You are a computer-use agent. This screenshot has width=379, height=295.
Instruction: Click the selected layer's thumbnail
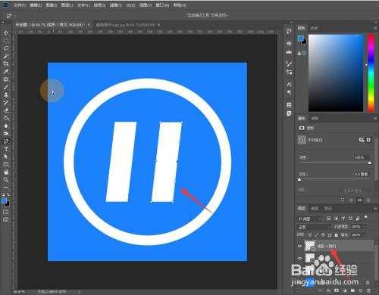pos(310,246)
